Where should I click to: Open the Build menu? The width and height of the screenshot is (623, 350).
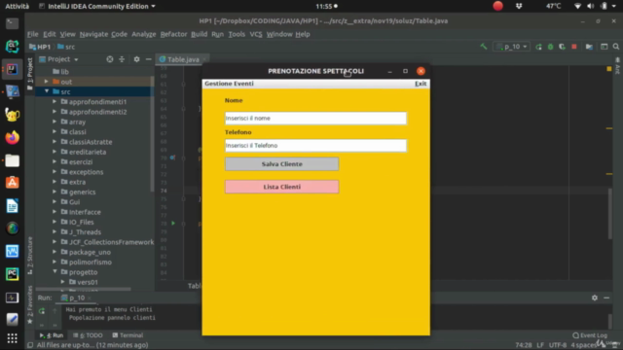click(199, 34)
